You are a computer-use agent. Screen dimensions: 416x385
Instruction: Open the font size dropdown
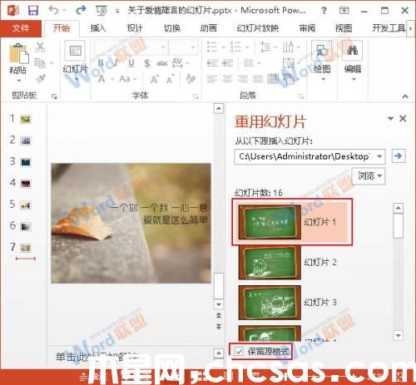pos(193,47)
